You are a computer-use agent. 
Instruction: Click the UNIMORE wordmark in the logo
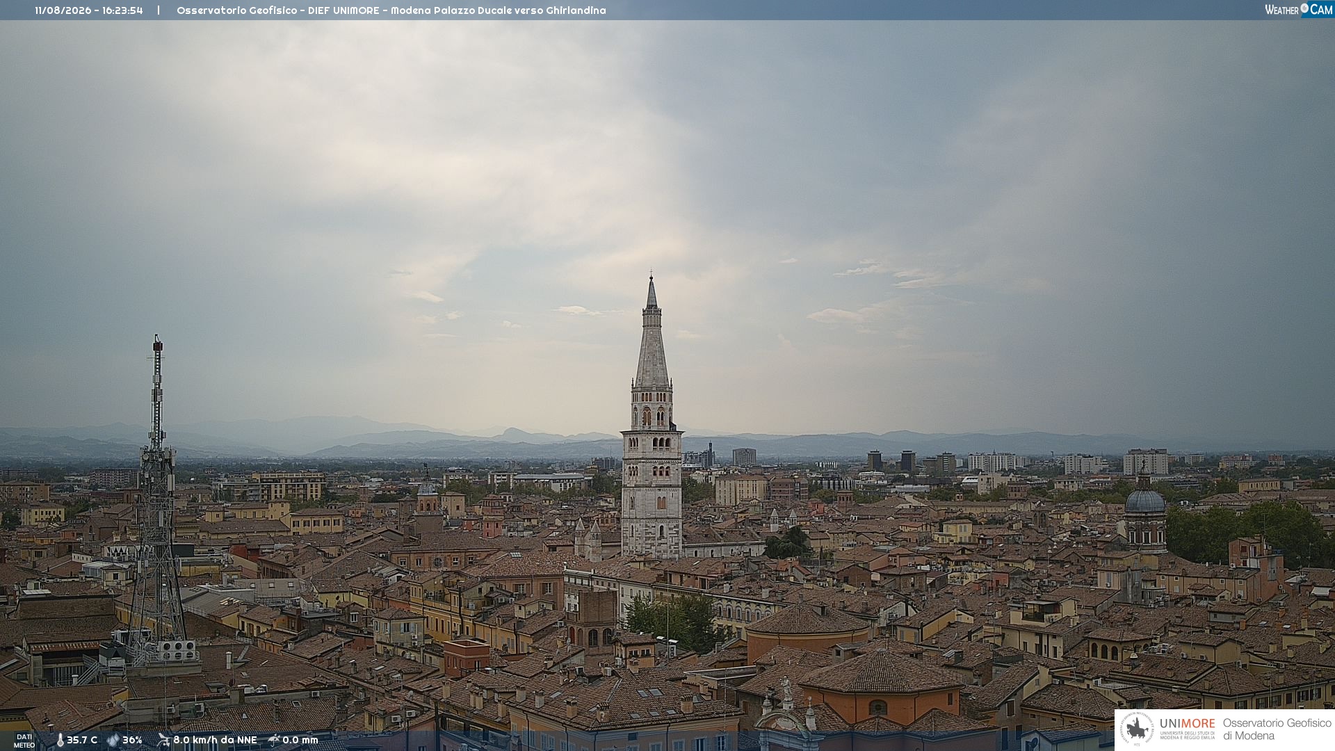1187,723
